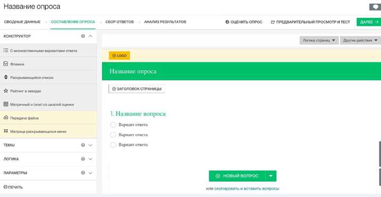Click the green ДАЛЕЕ button
This screenshot has width=381, height=197.
369,22
